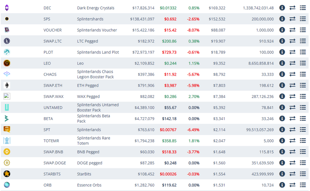Viewport: 310px width, 191px height.
Task: Click the -8.07% change value
Action: coord(193,30)
